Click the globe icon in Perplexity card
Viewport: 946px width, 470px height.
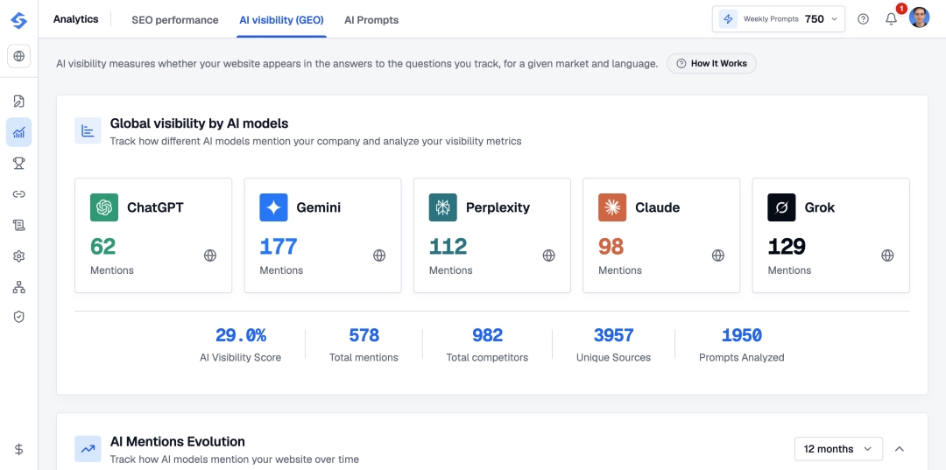[x=549, y=256]
